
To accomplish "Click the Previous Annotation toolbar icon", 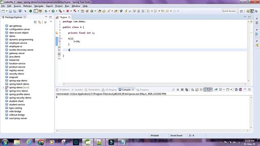I will (x=155, y=11).
